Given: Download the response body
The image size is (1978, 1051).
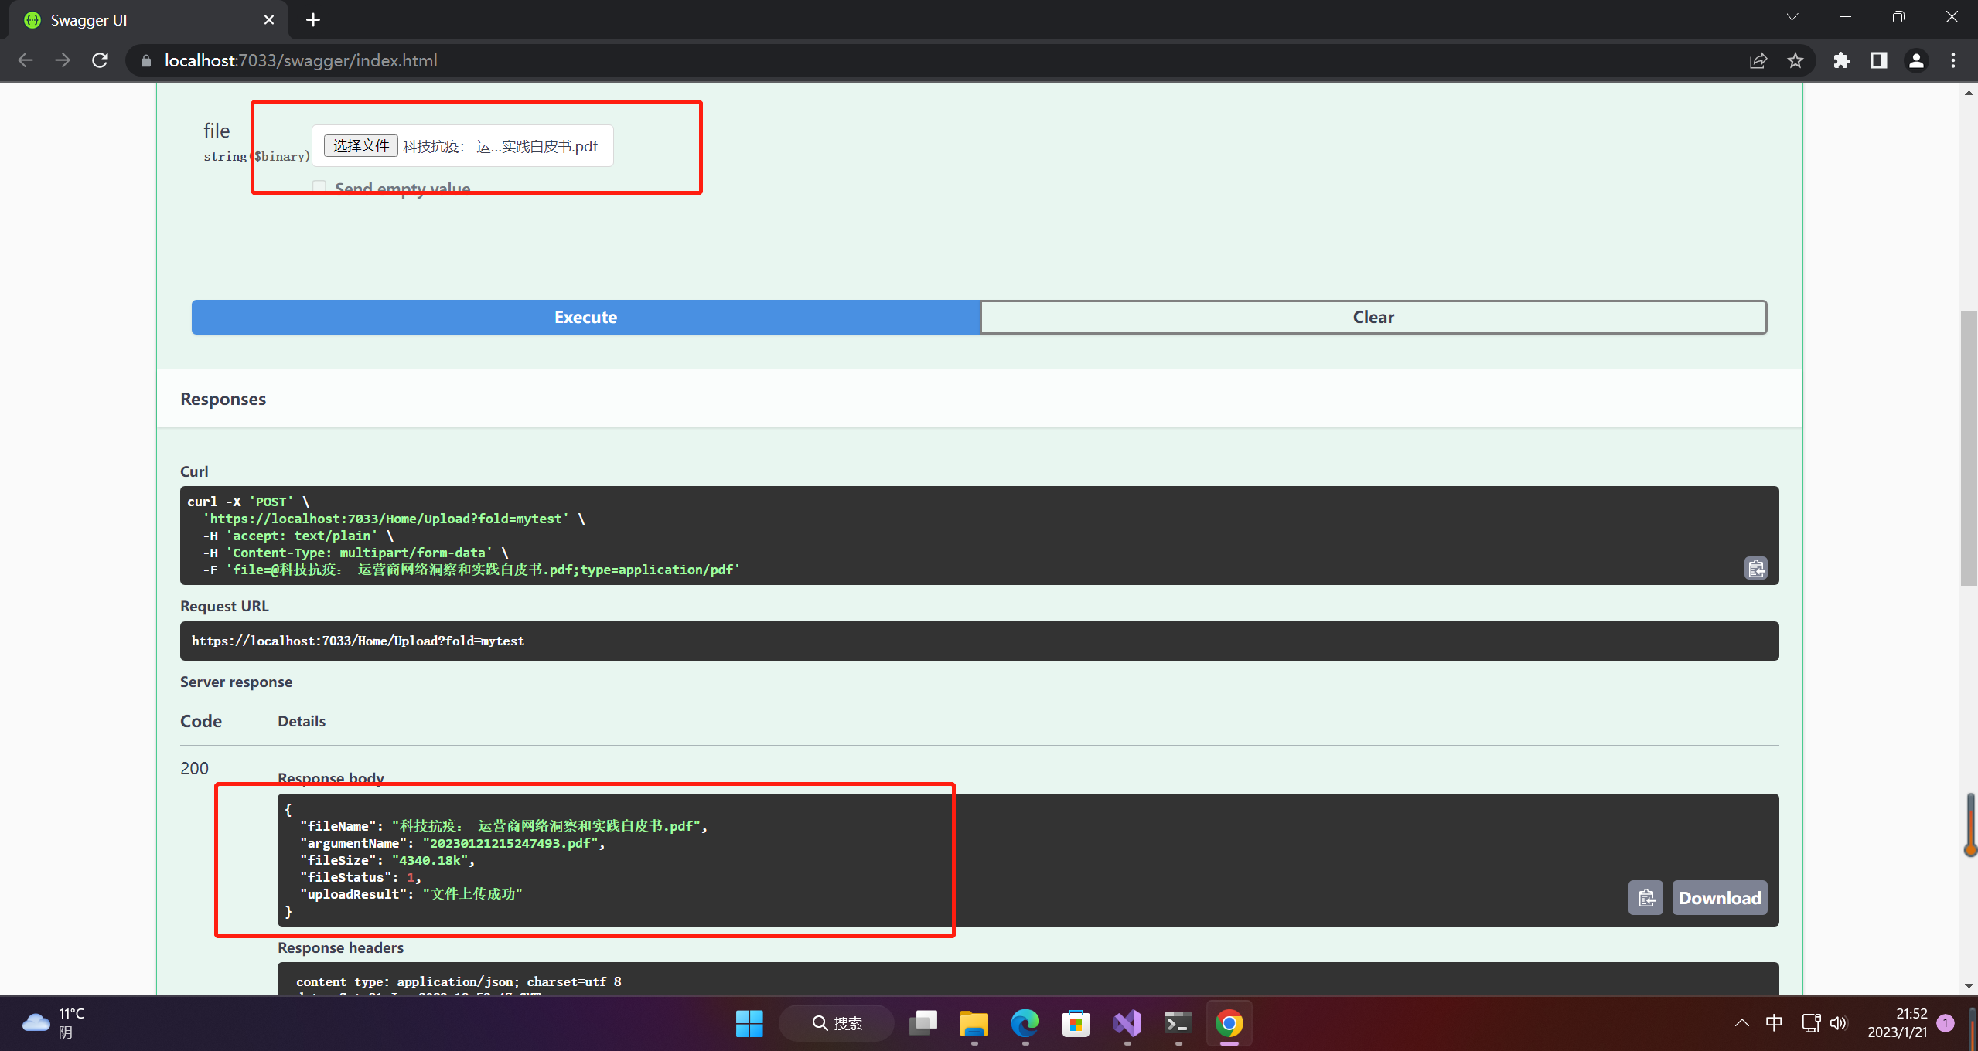Looking at the screenshot, I should pyautogui.click(x=1720, y=898).
